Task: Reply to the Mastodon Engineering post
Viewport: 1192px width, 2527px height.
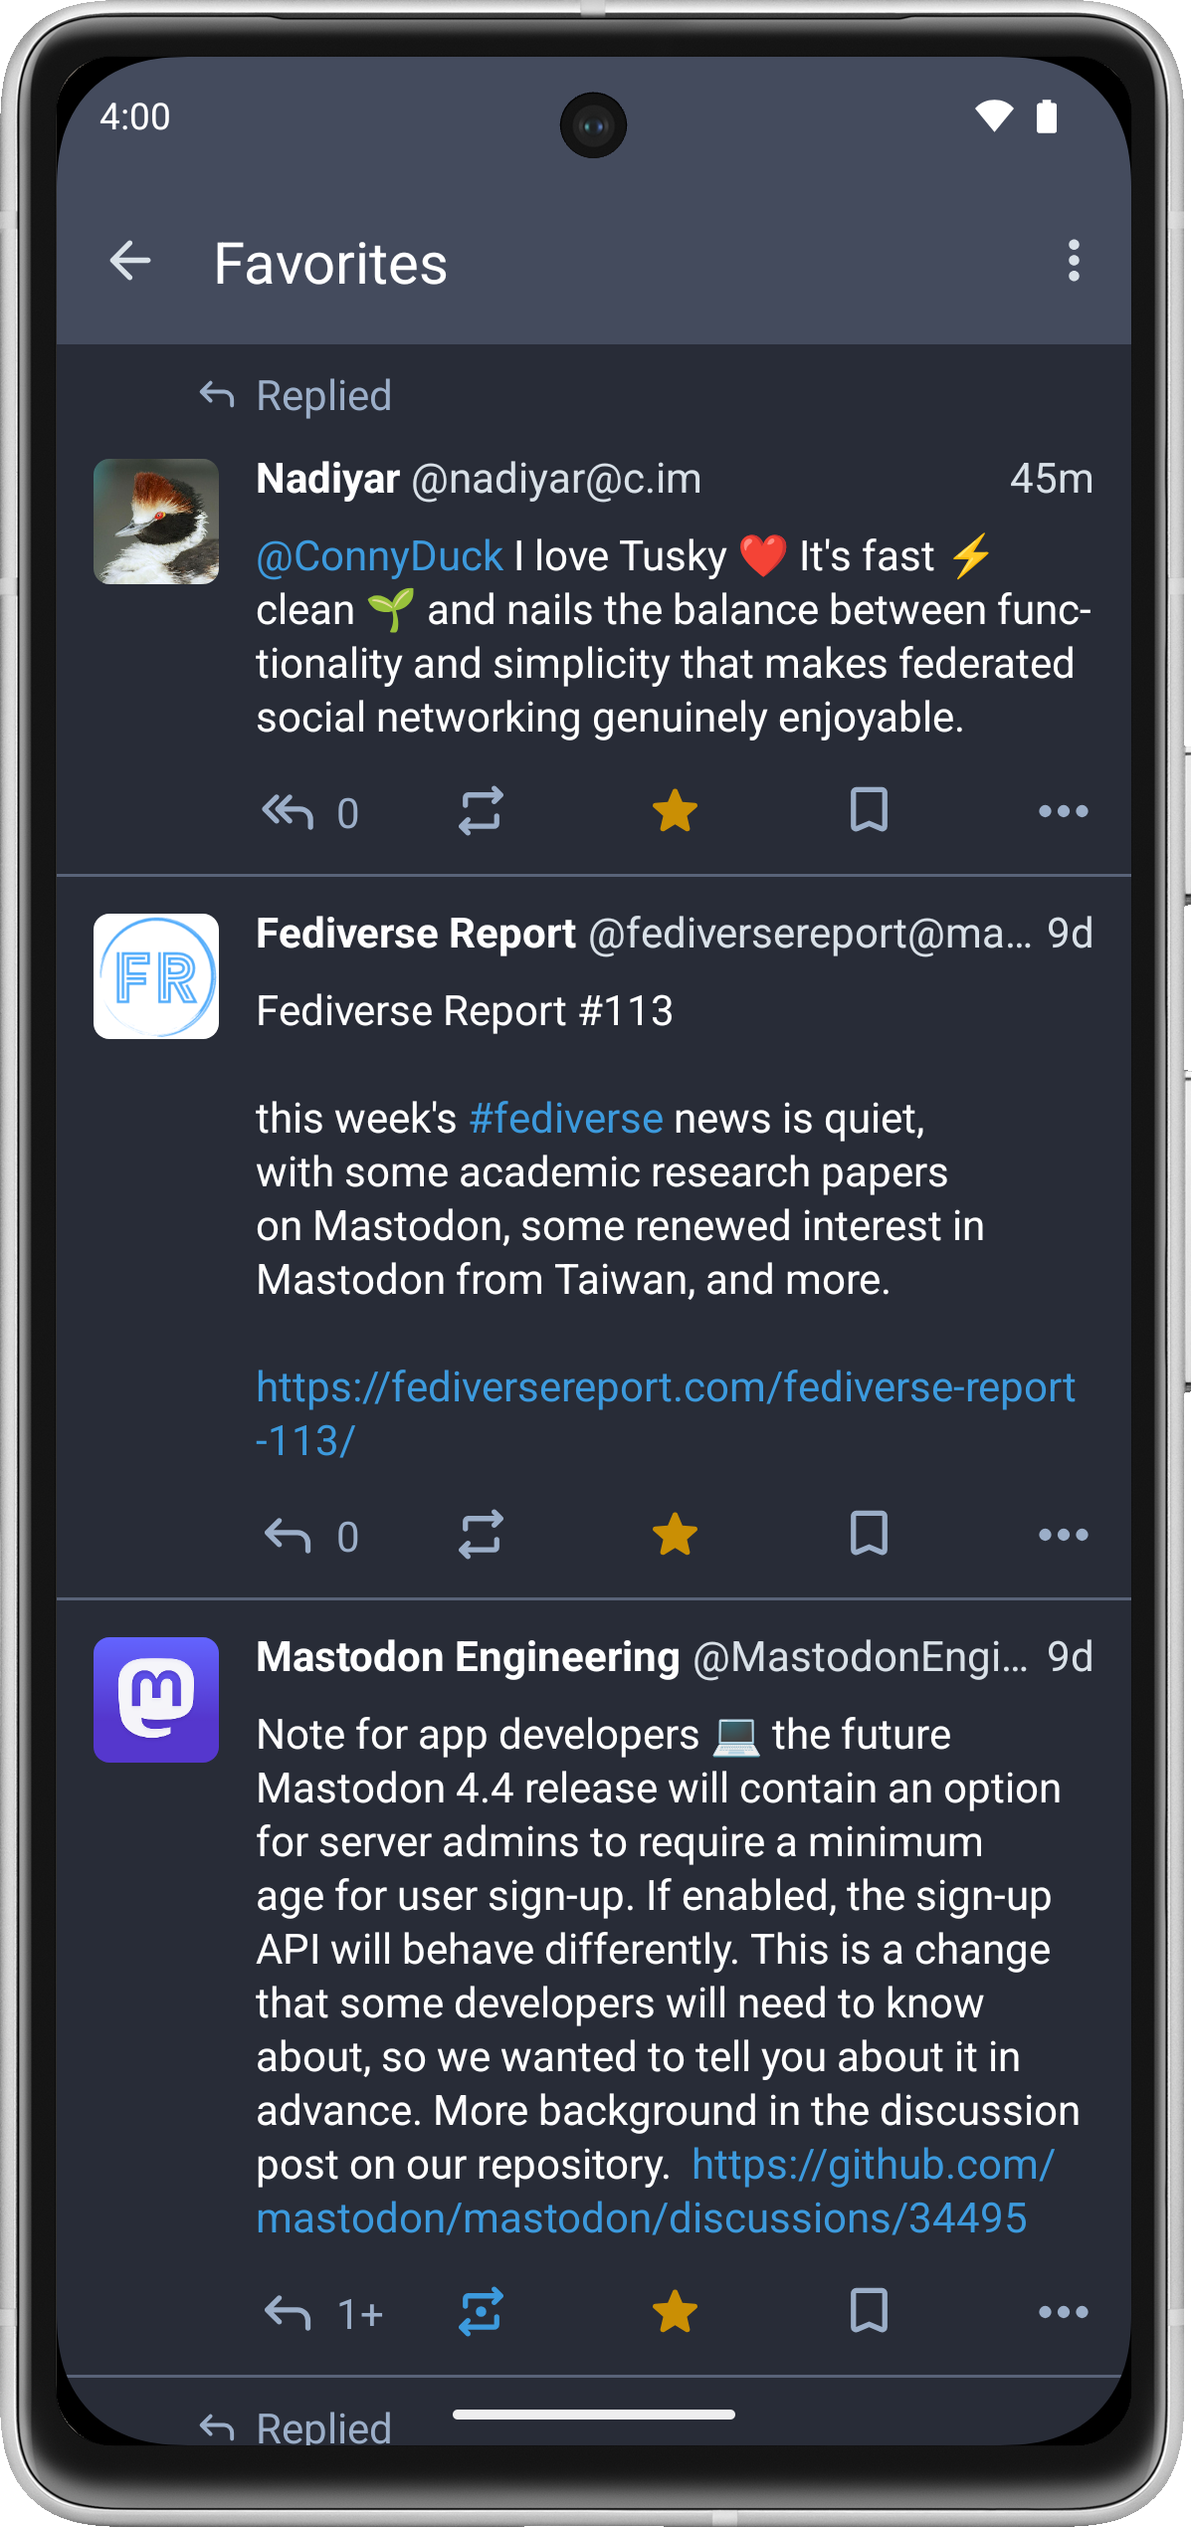Action: point(288,2313)
